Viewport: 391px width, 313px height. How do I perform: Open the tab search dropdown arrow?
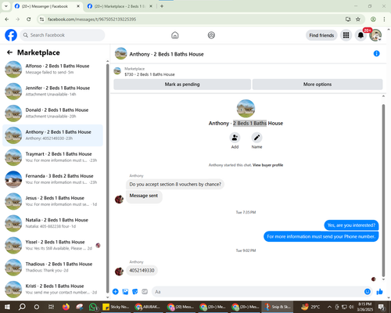(x=5, y=6)
